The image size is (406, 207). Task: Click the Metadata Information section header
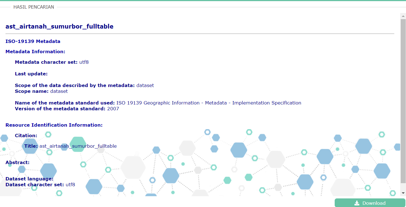click(35, 52)
